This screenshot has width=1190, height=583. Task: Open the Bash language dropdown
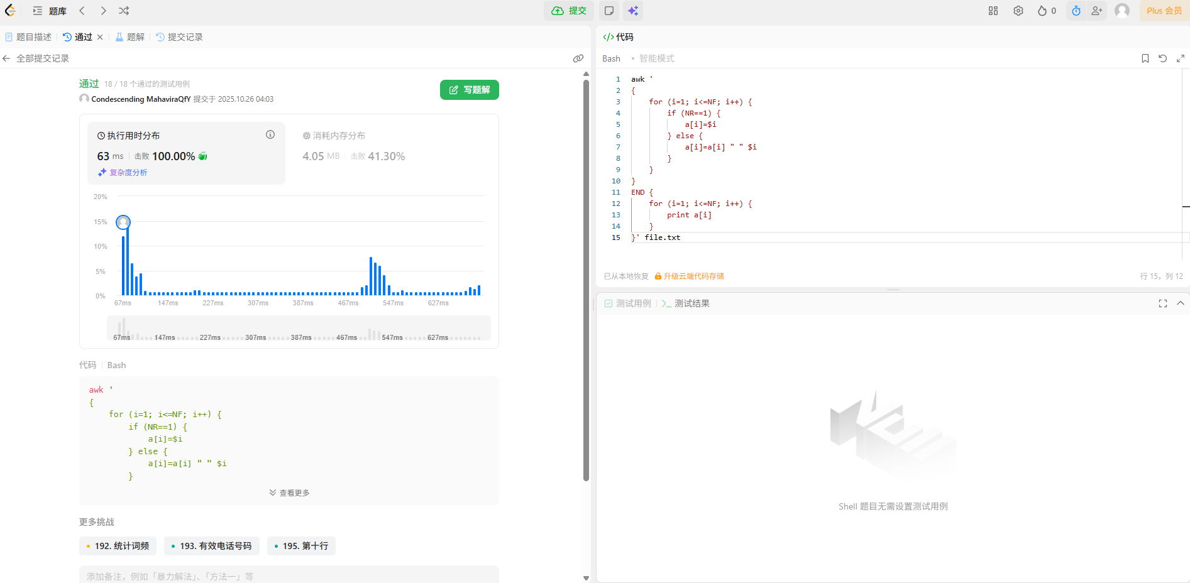click(611, 58)
